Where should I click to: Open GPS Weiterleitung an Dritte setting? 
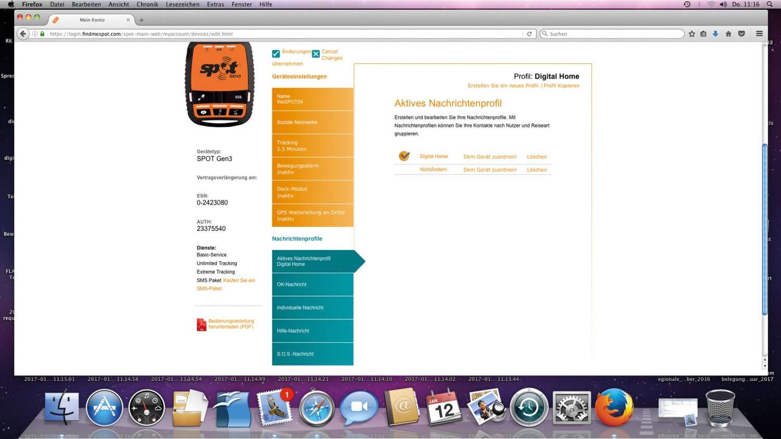tap(312, 215)
